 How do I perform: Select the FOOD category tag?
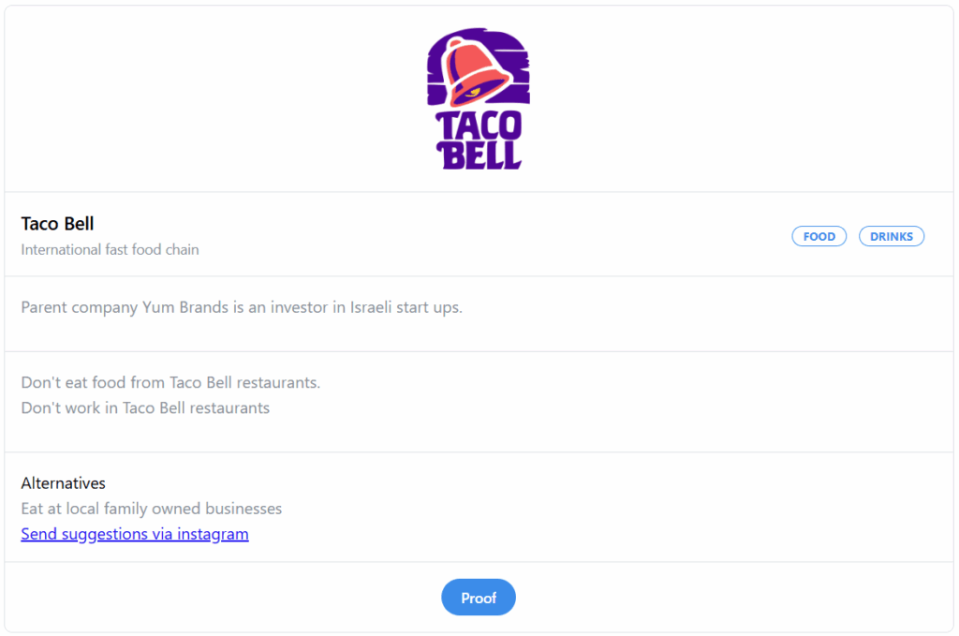point(819,236)
